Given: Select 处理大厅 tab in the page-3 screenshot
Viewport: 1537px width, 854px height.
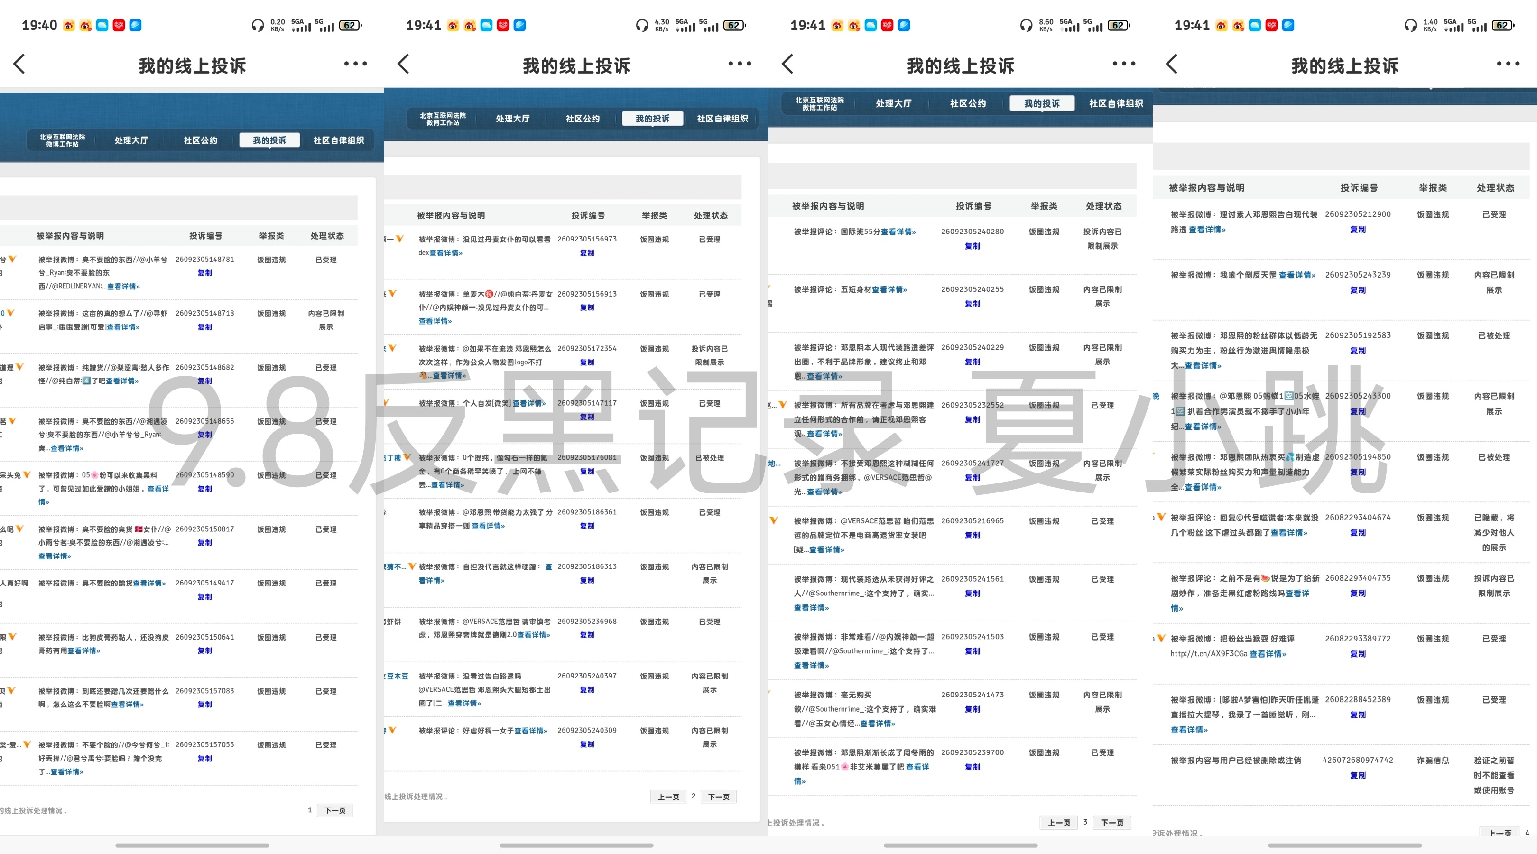Looking at the screenshot, I should [893, 104].
